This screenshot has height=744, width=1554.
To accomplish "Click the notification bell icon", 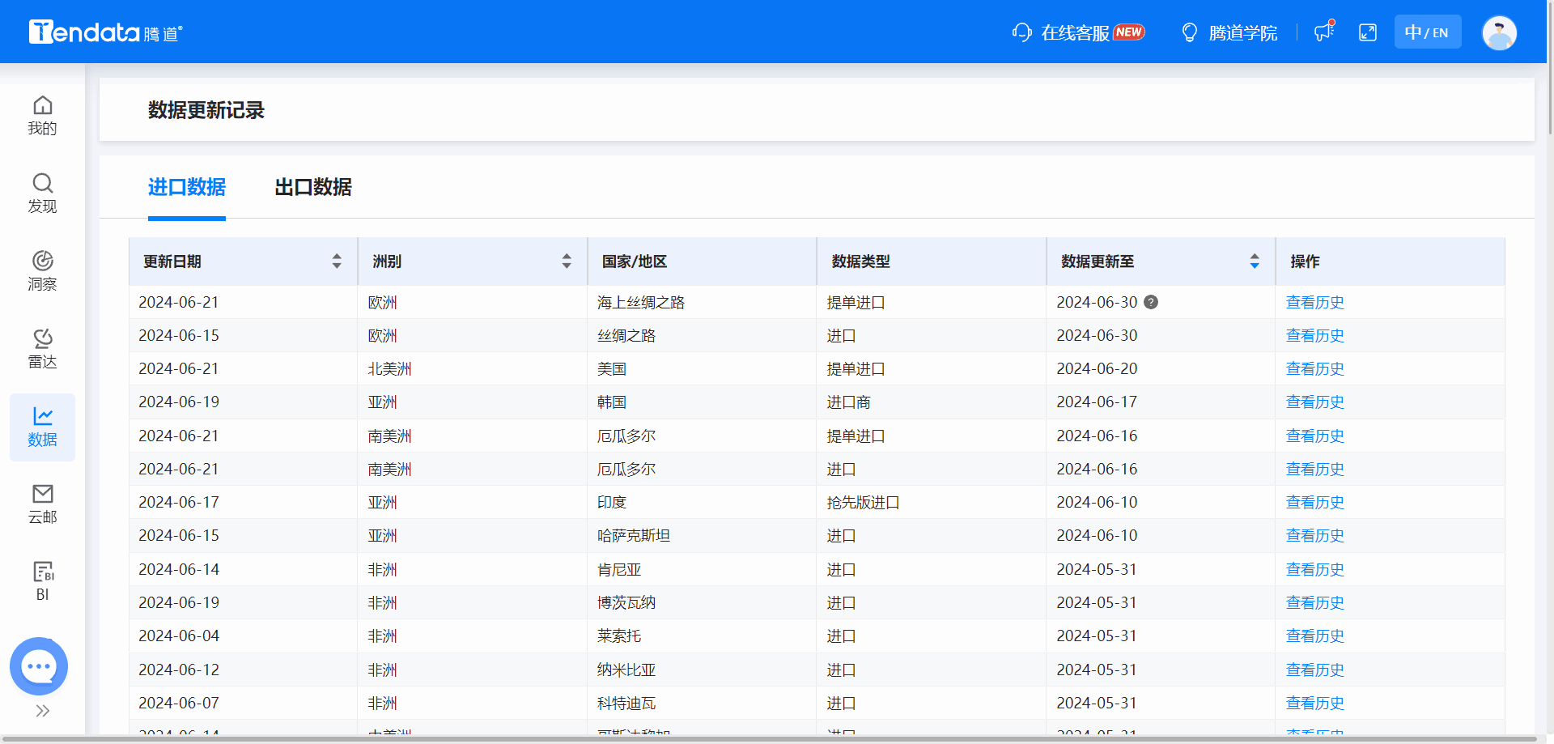I will [1323, 32].
